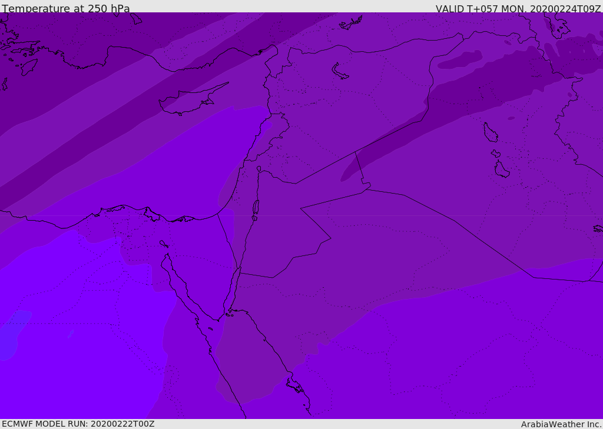Click the ECMWF MODEL RUN label
The height and width of the screenshot is (429, 603).
78,424
